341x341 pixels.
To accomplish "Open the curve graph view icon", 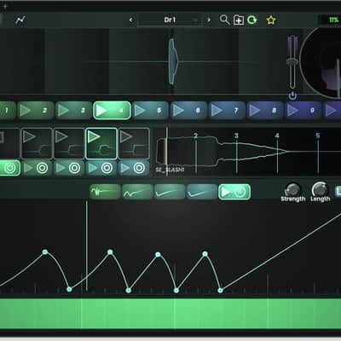I will (x=20, y=20).
